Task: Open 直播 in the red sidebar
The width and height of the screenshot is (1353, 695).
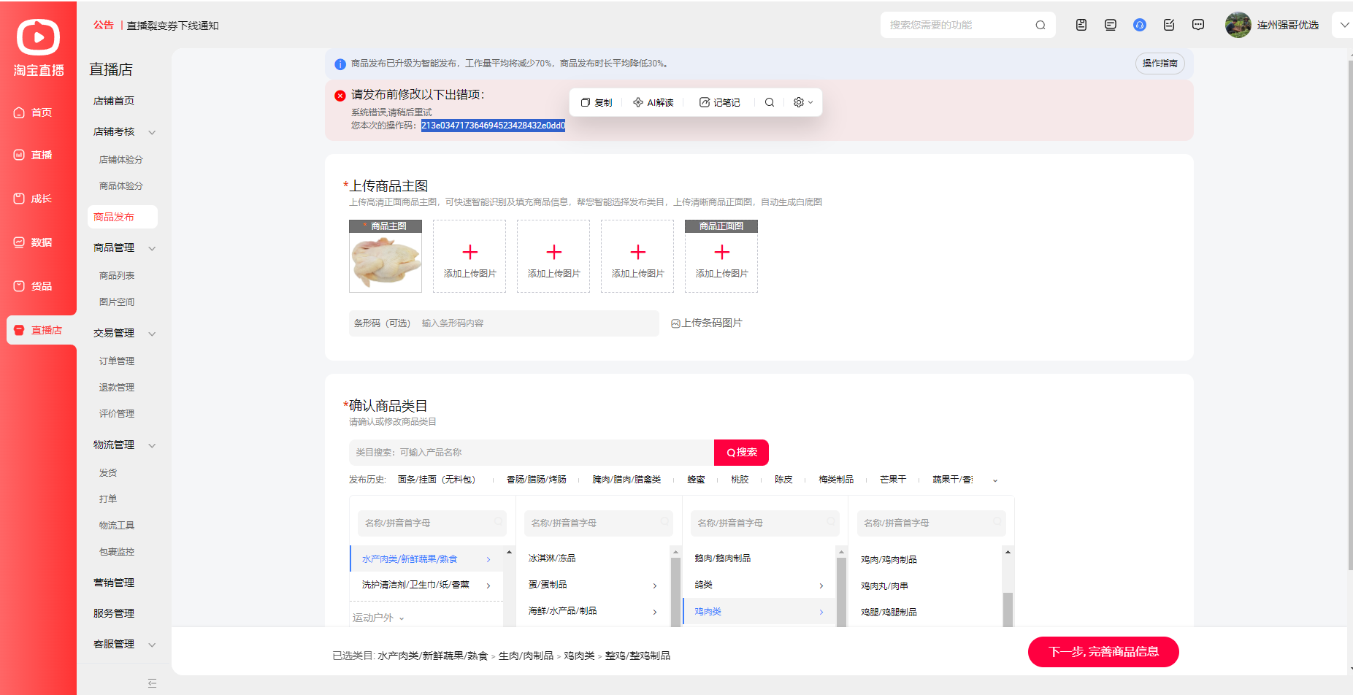Action: pos(34,155)
